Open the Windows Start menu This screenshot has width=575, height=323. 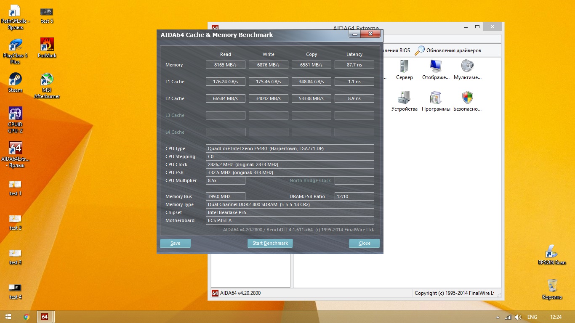[x=8, y=317]
